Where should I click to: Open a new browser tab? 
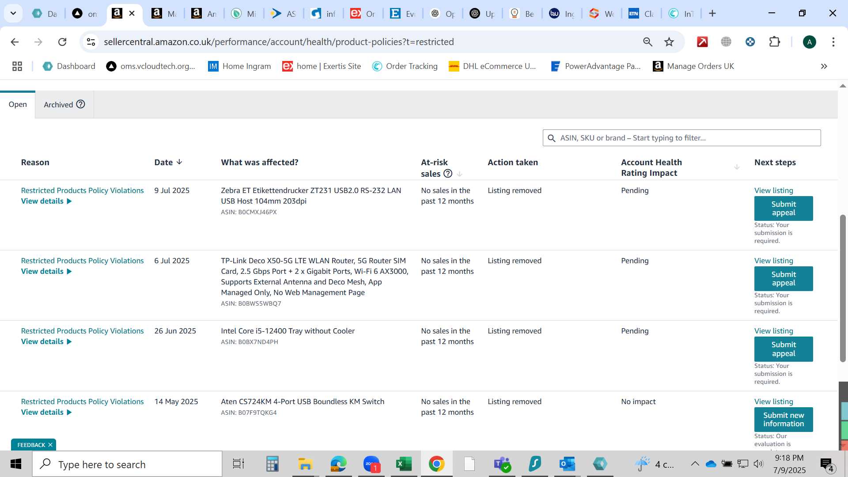712,13
